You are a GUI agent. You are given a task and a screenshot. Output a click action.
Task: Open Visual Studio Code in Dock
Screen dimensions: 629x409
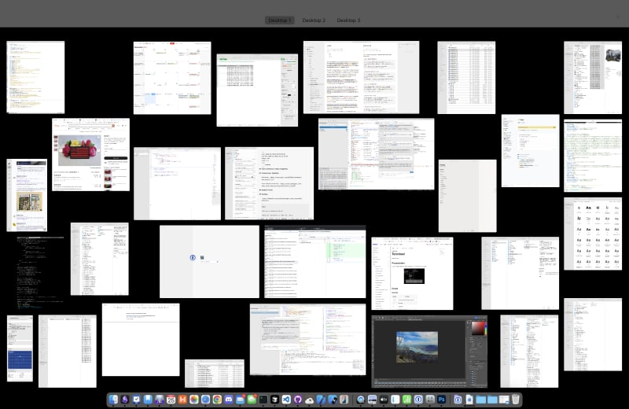[x=286, y=400]
